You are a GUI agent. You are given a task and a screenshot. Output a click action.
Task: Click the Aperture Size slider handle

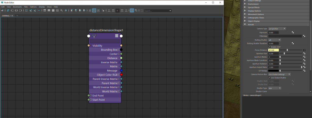pos(284,54)
